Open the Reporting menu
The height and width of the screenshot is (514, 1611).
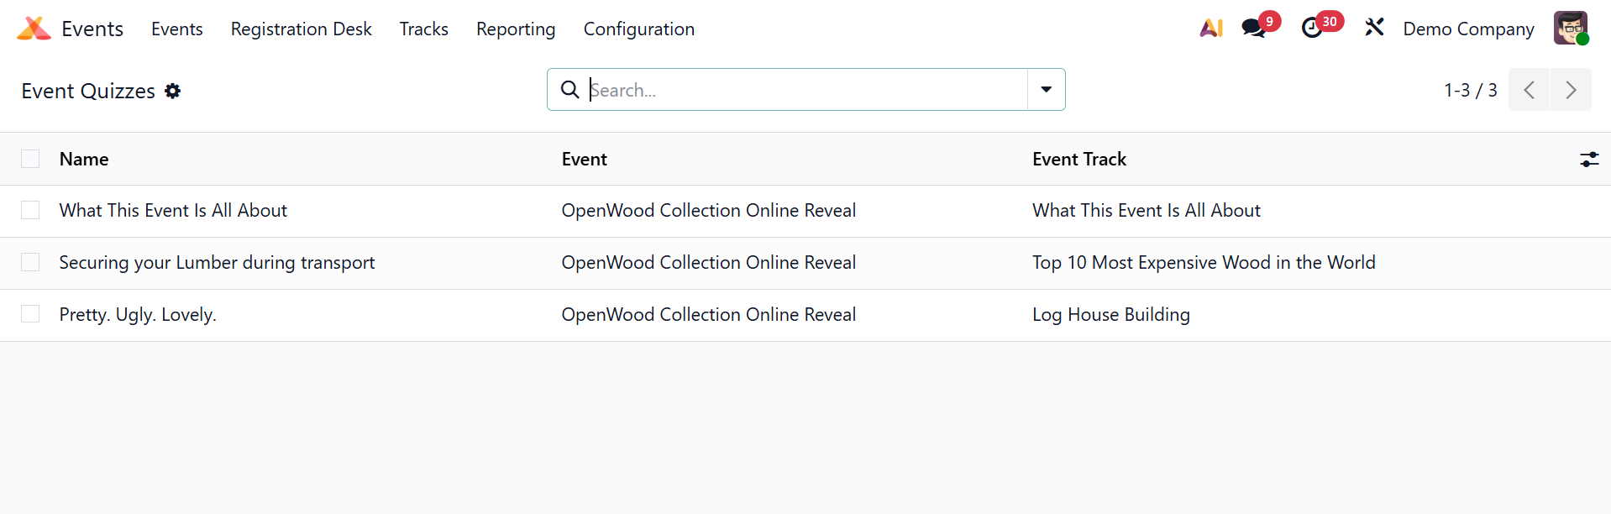(516, 29)
